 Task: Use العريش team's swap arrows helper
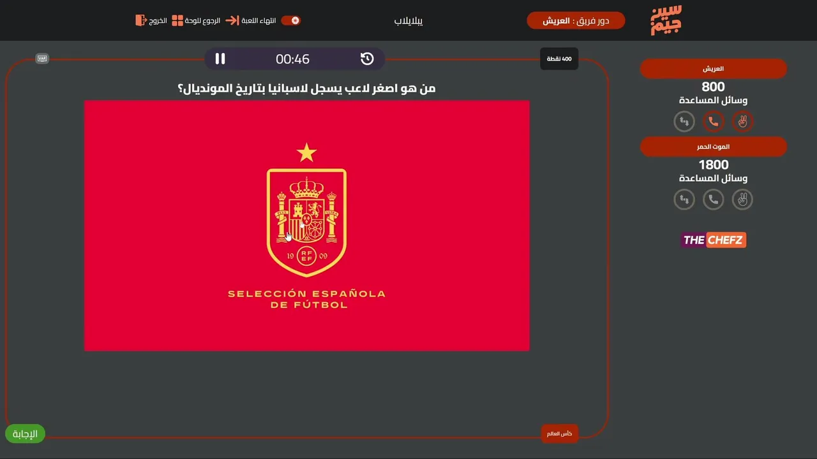(x=684, y=121)
